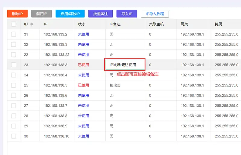Click the 状态 column header
Screen dimensions: 241x155
[x=82, y=24]
